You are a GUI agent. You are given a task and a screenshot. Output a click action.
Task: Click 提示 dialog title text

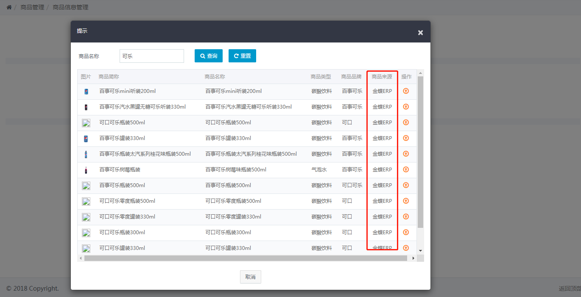pyautogui.click(x=82, y=31)
